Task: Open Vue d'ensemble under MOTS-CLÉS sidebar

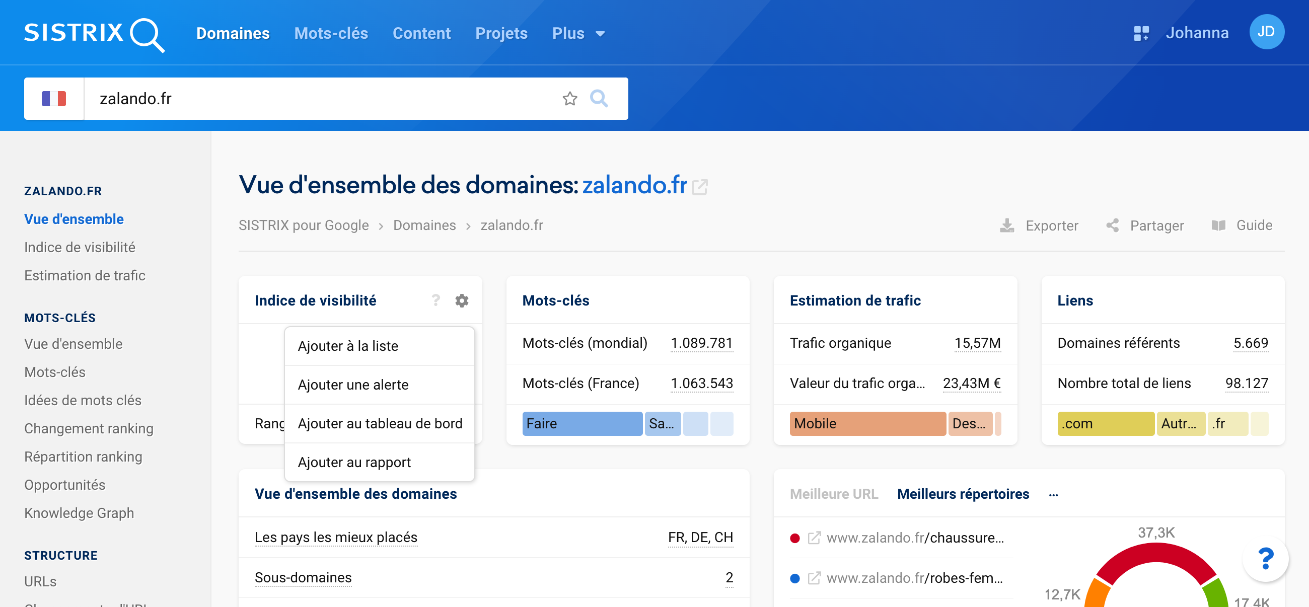Action: (73, 344)
